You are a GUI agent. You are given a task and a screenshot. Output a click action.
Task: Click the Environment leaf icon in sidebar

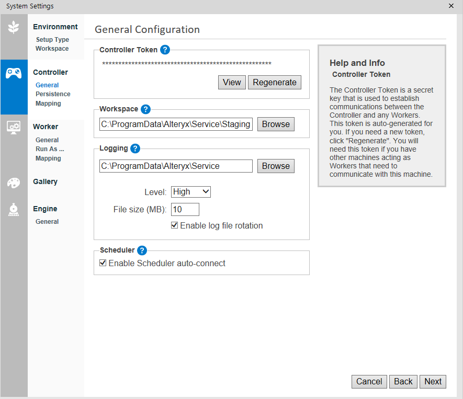(14, 27)
